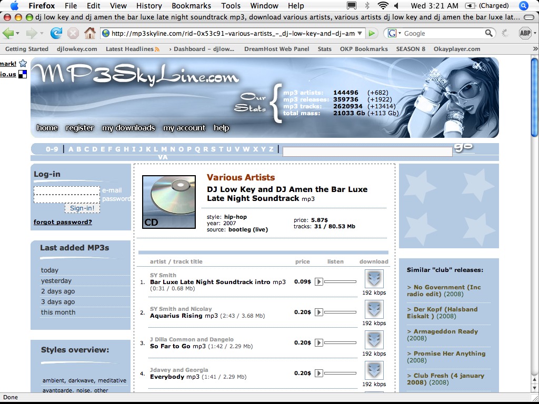Click the forgot password? link

click(63, 222)
